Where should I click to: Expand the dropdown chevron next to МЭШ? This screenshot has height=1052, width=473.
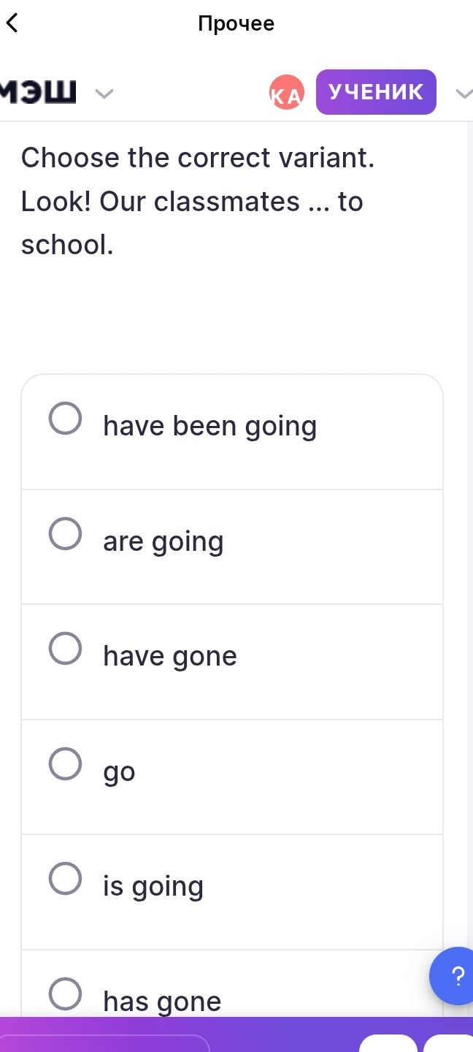point(105,94)
